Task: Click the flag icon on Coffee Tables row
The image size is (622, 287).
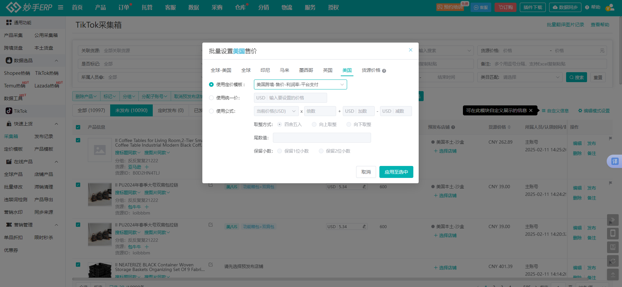Action: tap(610, 138)
